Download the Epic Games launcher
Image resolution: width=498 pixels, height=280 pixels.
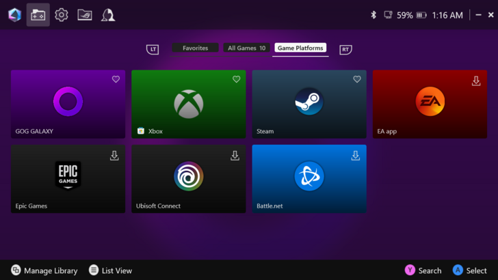click(114, 156)
